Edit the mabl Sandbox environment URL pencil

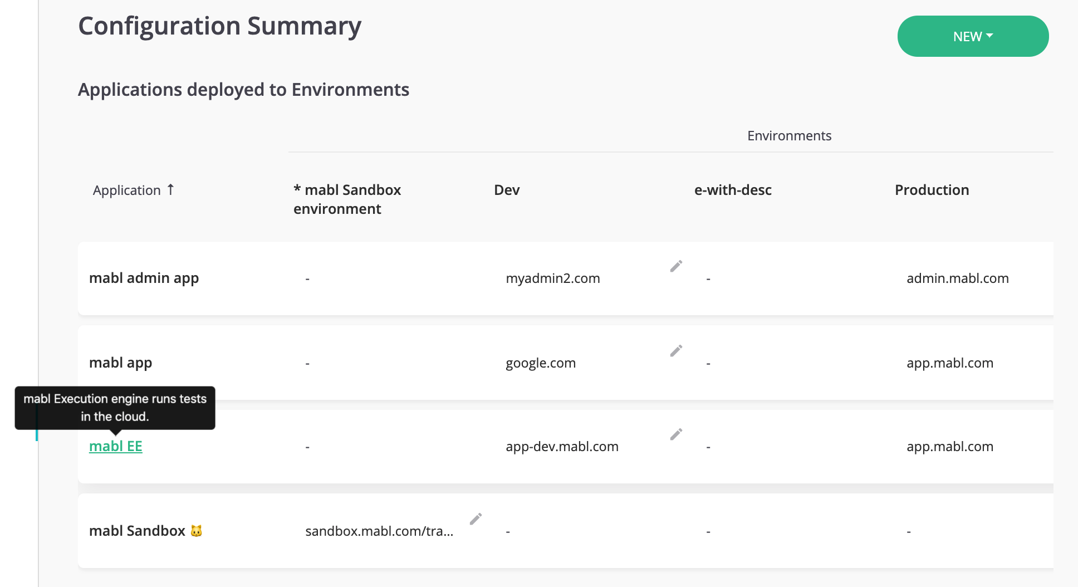pyautogui.click(x=476, y=519)
